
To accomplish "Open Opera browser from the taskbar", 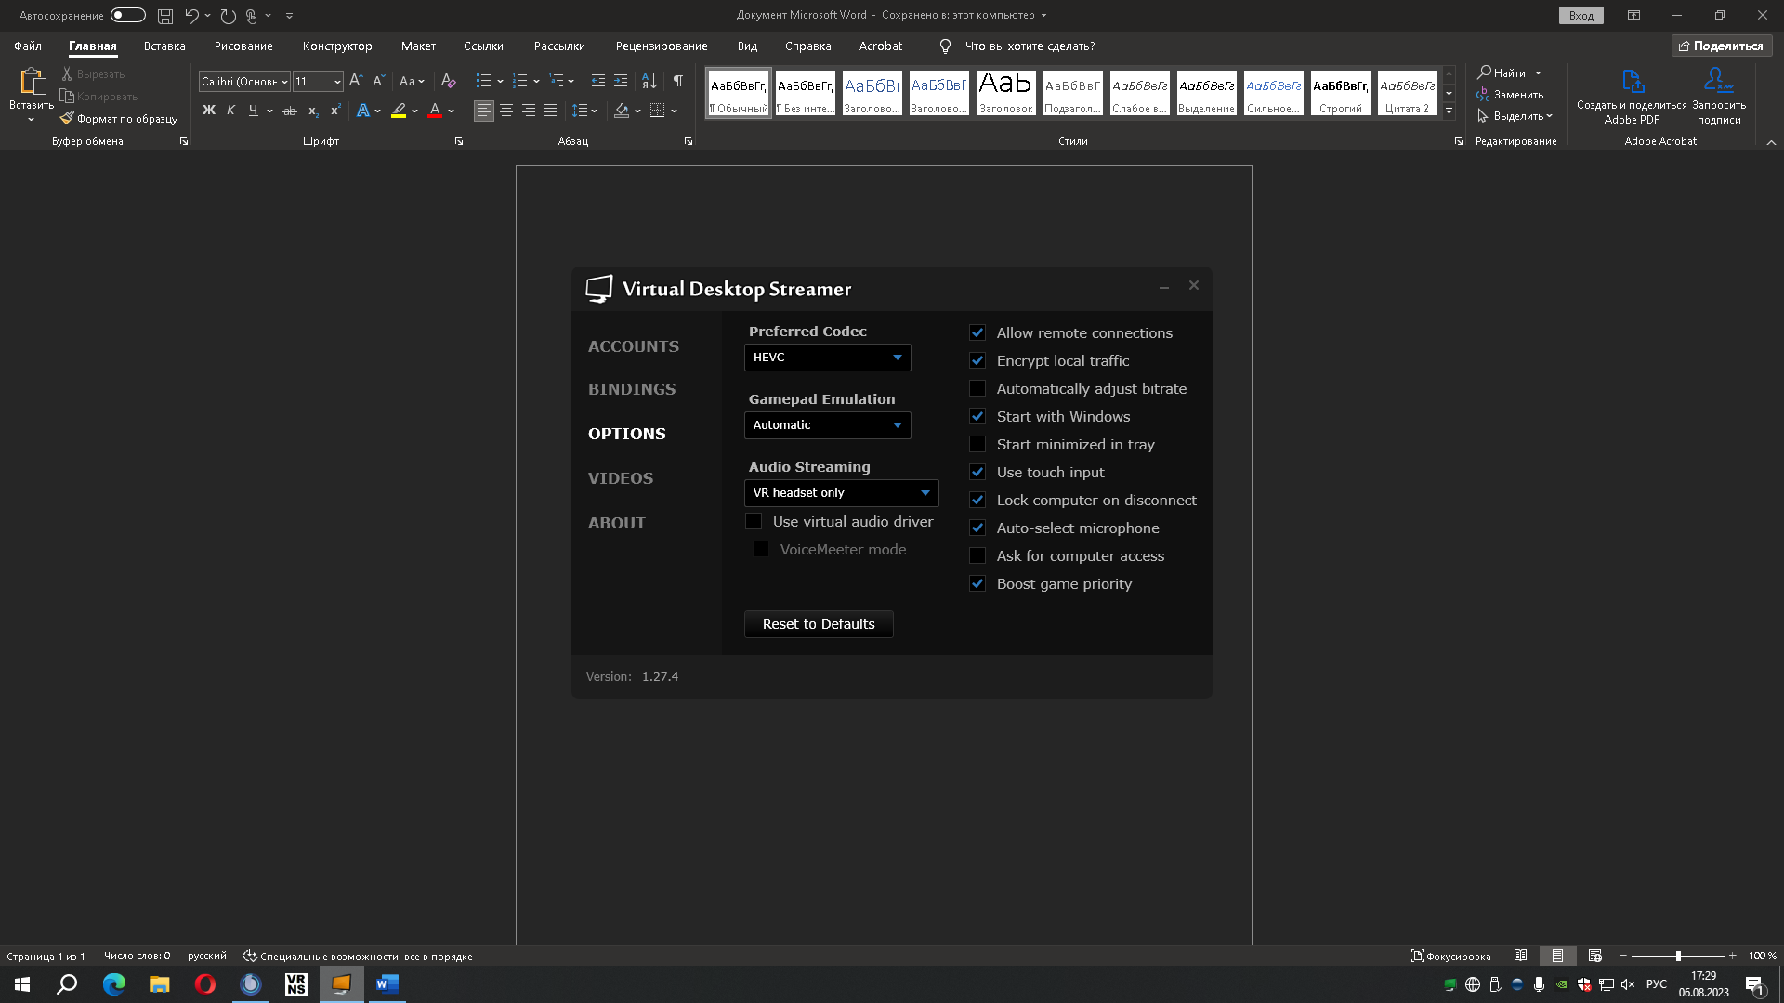I will pos(205,984).
